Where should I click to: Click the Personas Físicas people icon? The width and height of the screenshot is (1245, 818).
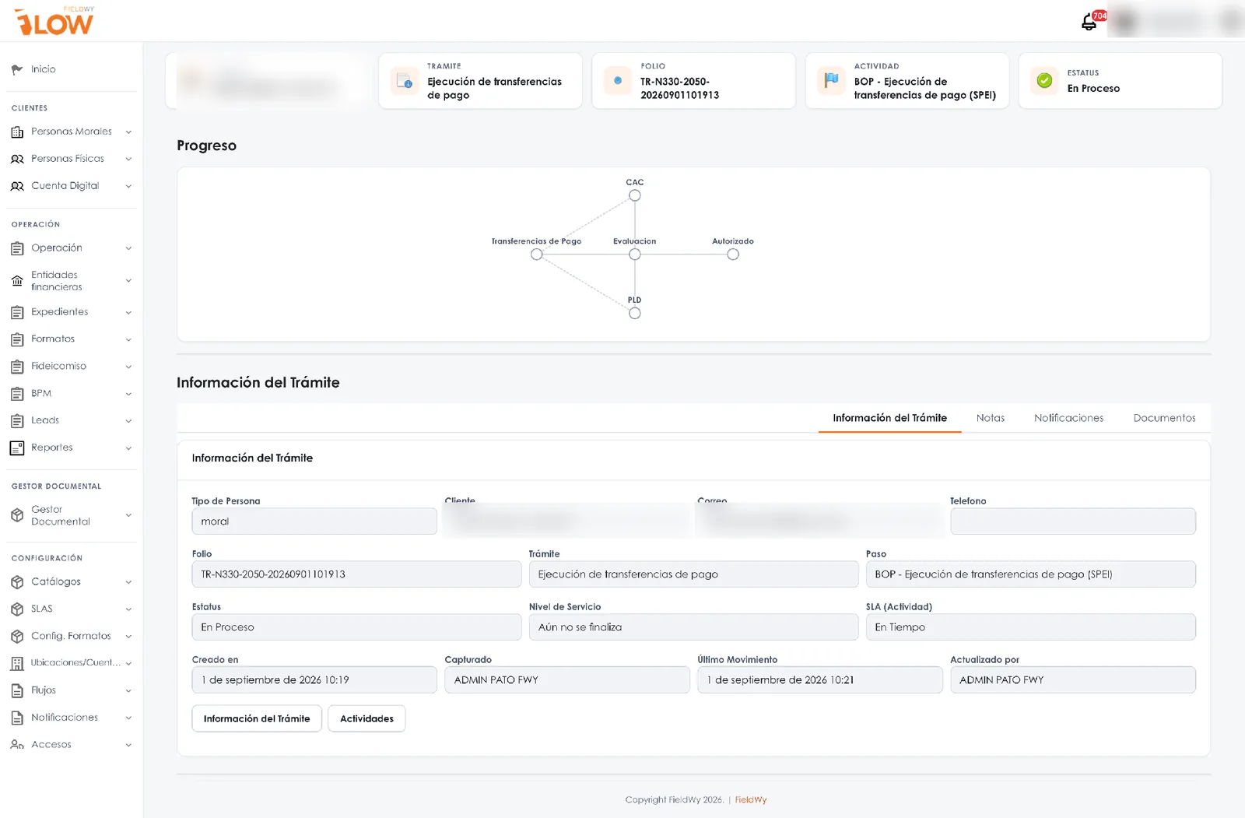17,159
